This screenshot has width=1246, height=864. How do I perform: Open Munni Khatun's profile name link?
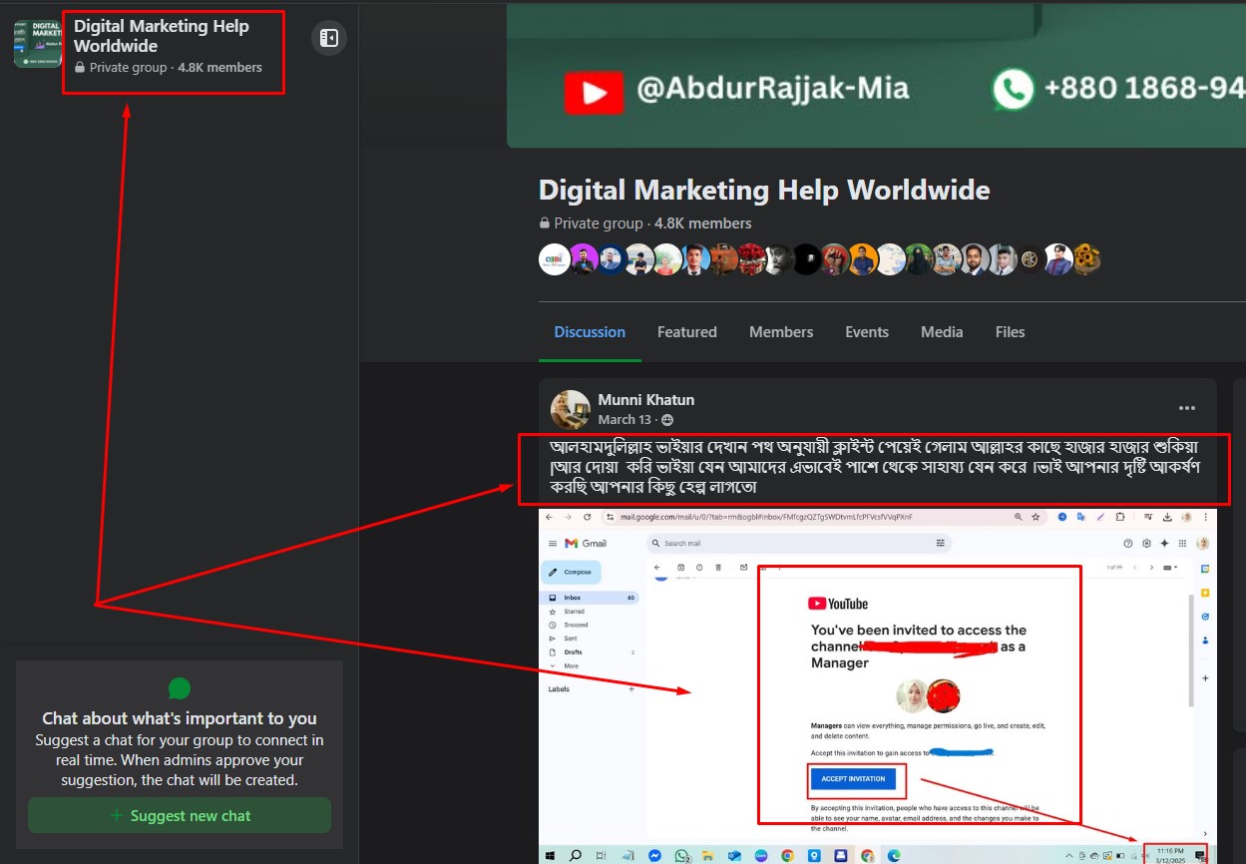646,400
